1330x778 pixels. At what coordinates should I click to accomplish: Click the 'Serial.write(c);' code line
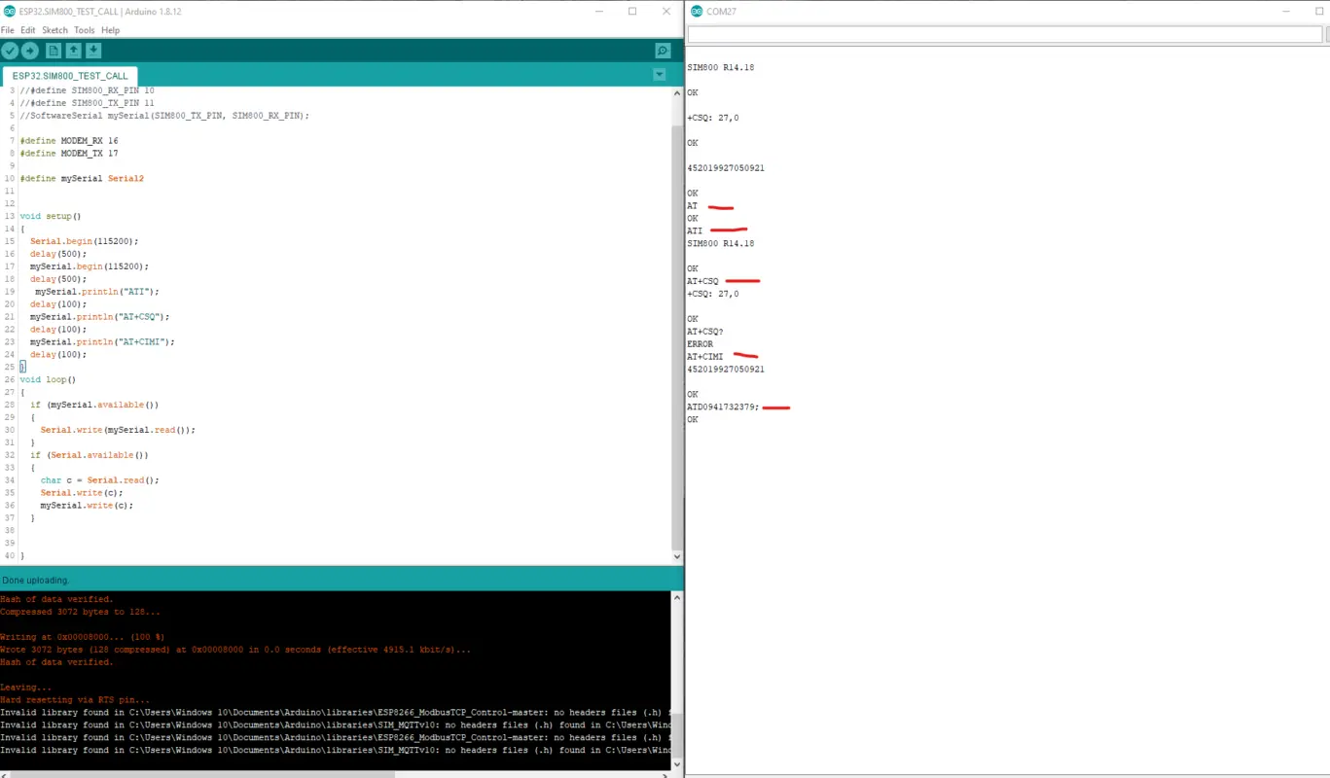pos(82,493)
